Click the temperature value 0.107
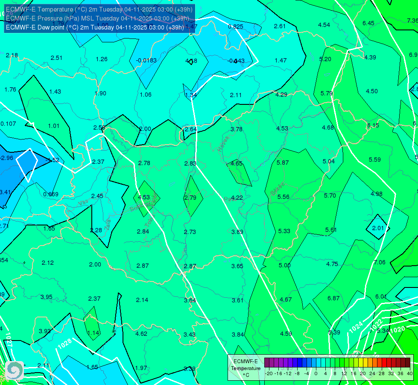 (x=8, y=124)
